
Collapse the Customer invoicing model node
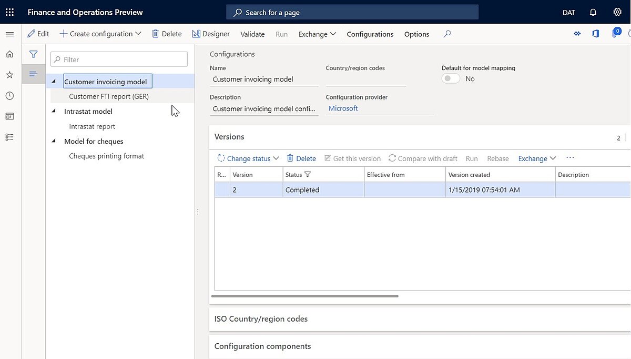pyautogui.click(x=54, y=82)
